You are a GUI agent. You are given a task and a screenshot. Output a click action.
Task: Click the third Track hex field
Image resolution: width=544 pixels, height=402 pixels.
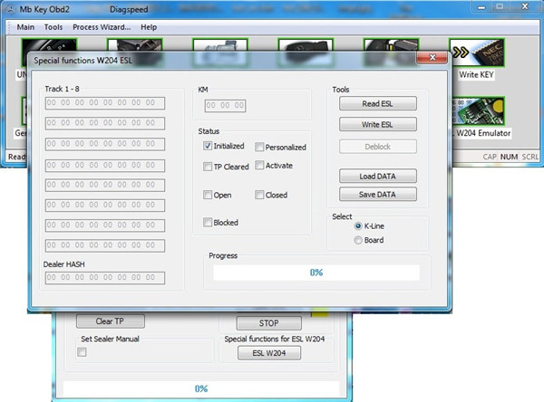[105, 144]
